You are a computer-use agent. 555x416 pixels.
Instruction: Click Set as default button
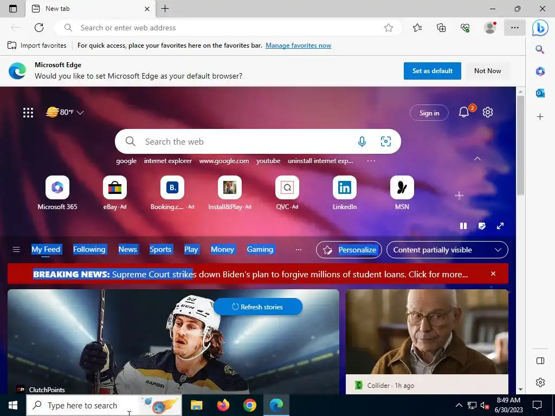point(432,71)
